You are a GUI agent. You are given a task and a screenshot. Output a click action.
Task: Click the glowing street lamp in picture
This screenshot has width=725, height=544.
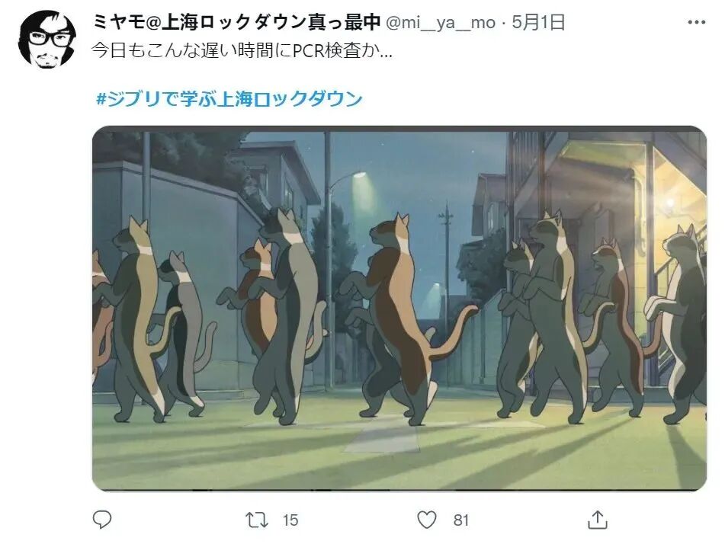pos(360,176)
